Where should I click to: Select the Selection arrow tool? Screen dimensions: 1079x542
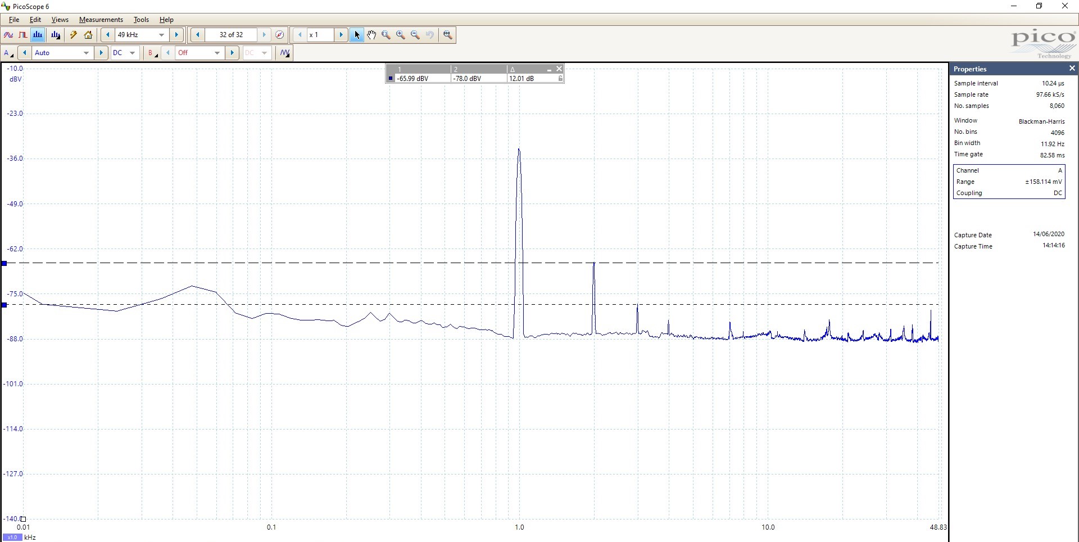click(x=357, y=35)
